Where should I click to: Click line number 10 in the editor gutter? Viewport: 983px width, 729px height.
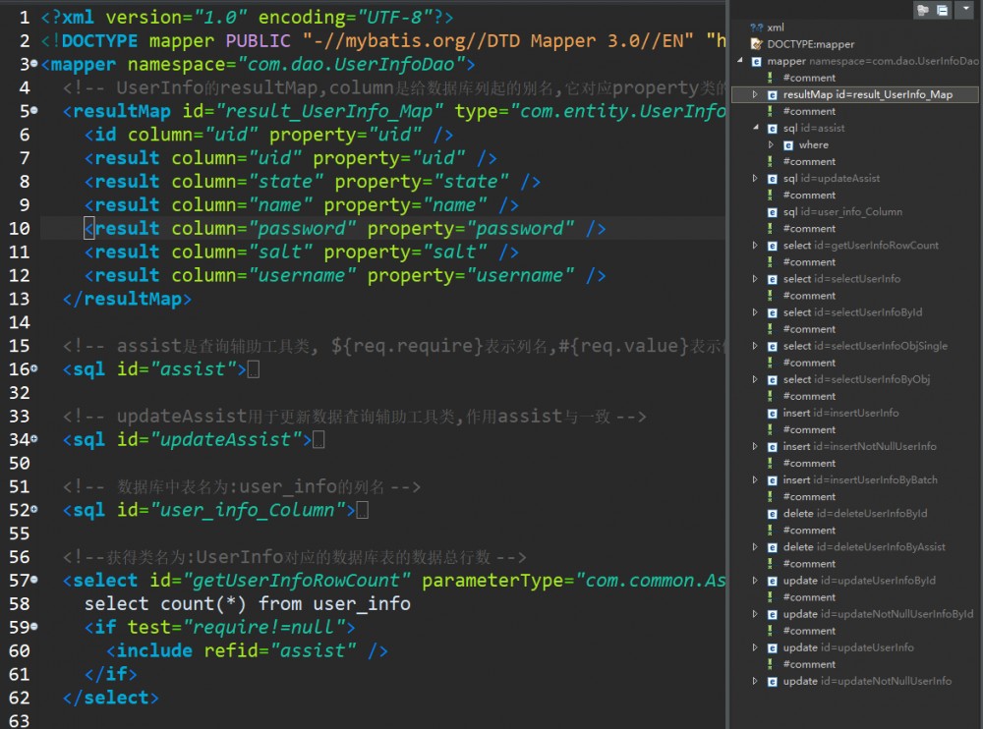pyautogui.click(x=18, y=228)
